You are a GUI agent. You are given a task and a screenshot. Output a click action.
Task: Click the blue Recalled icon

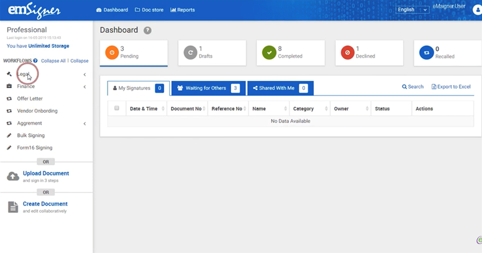(x=426, y=53)
